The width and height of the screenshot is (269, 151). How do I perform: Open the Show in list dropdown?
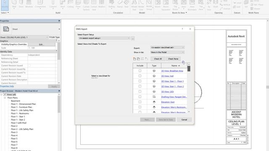click(x=167, y=52)
